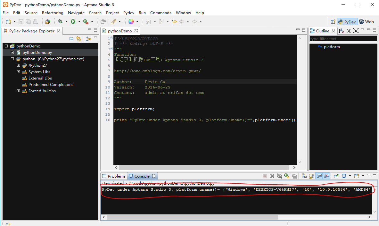Viewport: 379px width, 226px height.
Task: Click the editor horizontal scrollbar
Action: (204, 167)
